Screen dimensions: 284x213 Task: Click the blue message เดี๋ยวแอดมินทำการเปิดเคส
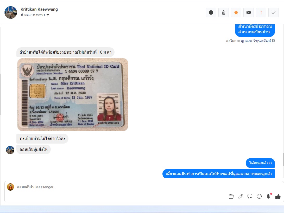pos(219,174)
